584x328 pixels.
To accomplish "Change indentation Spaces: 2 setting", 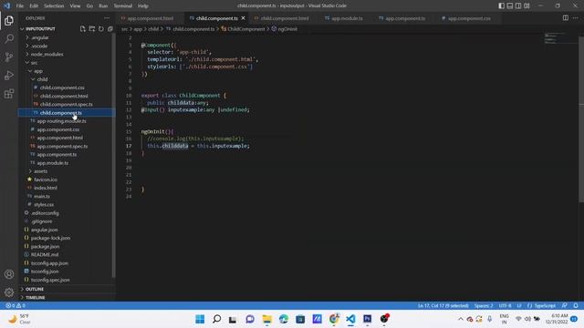I will pyautogui.click(x=484, y=305).
